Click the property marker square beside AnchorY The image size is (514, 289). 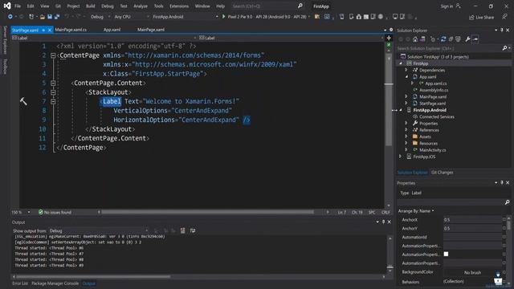(x=504, y=228)
